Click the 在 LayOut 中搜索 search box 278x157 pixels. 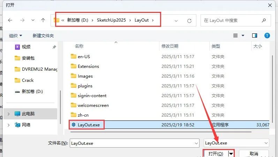click(236, 21)
